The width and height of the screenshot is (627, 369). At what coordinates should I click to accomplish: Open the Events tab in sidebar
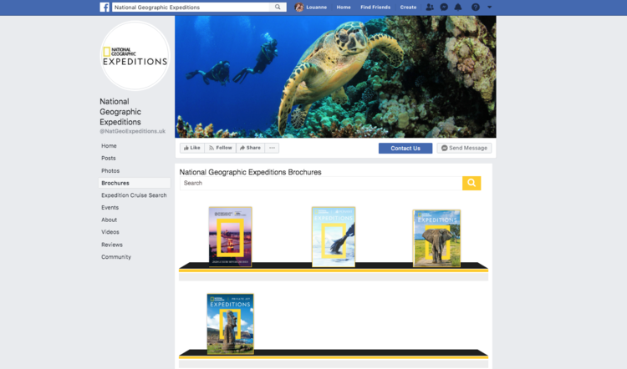(110, 208)
